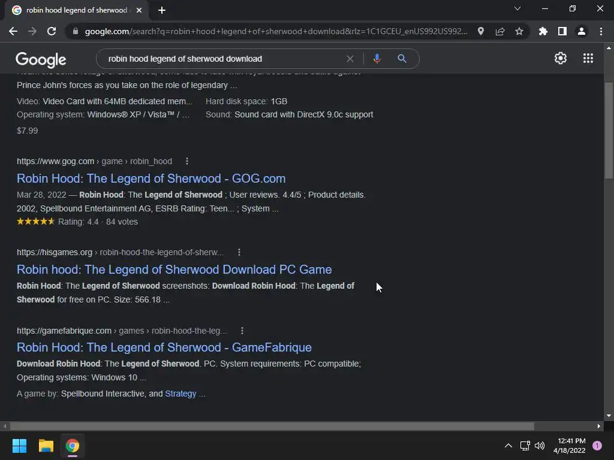Viewport: 614px width, 460px height.
Task: Click the horizontal scrollbar thumb
Action: (272, 426)
